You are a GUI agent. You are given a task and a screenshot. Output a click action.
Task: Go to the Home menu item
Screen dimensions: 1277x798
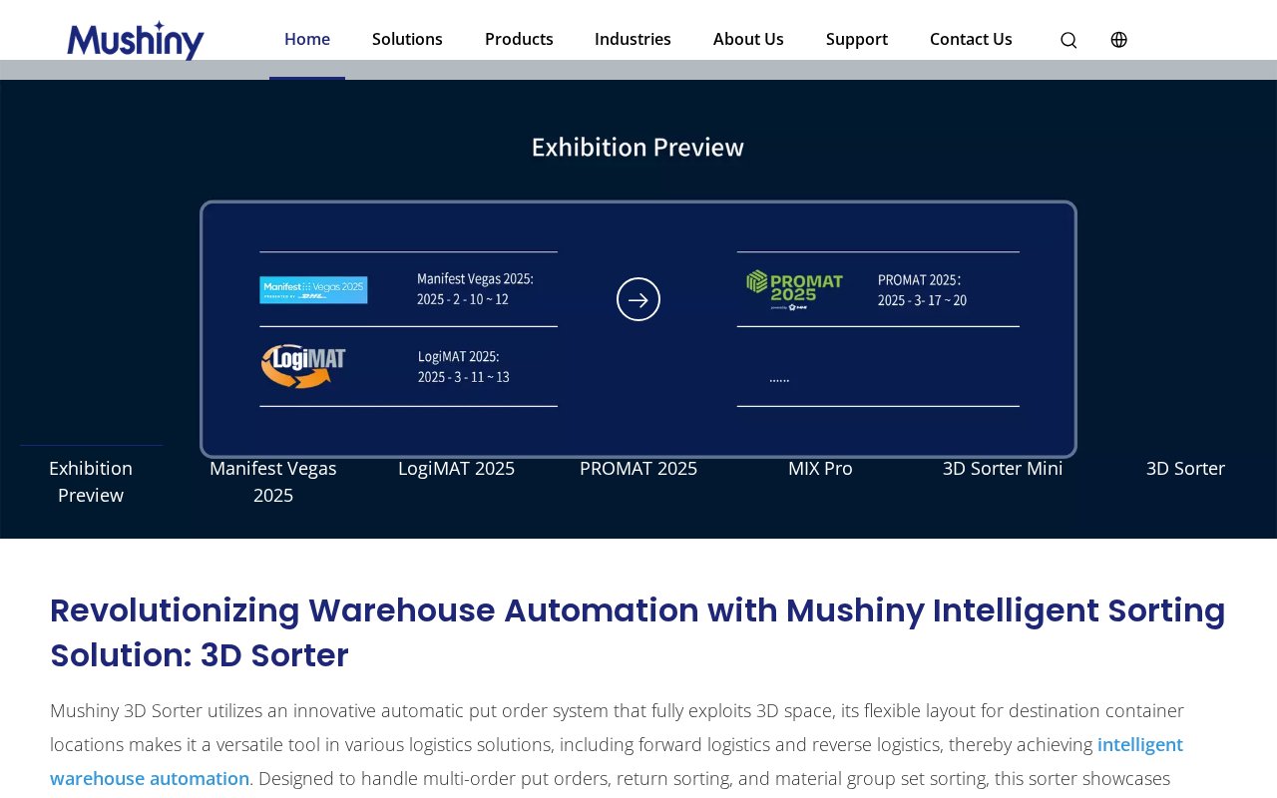tap(307, 39)
